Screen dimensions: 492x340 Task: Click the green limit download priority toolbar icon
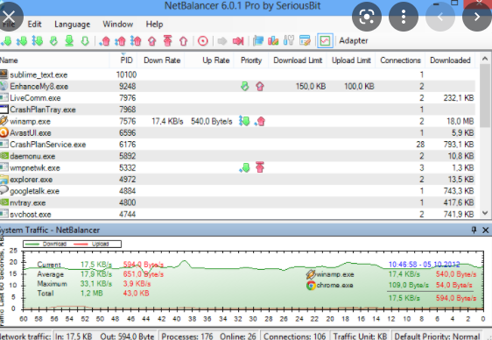pos(53,41)
